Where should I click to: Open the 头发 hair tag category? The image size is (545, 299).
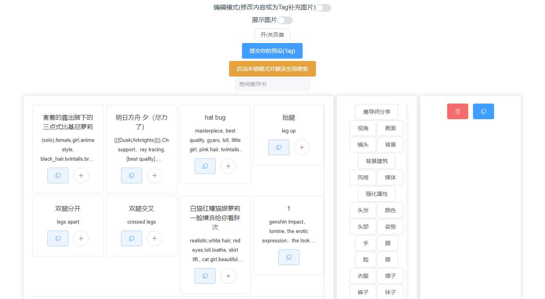pyautogui.click(x=363, y=210)
